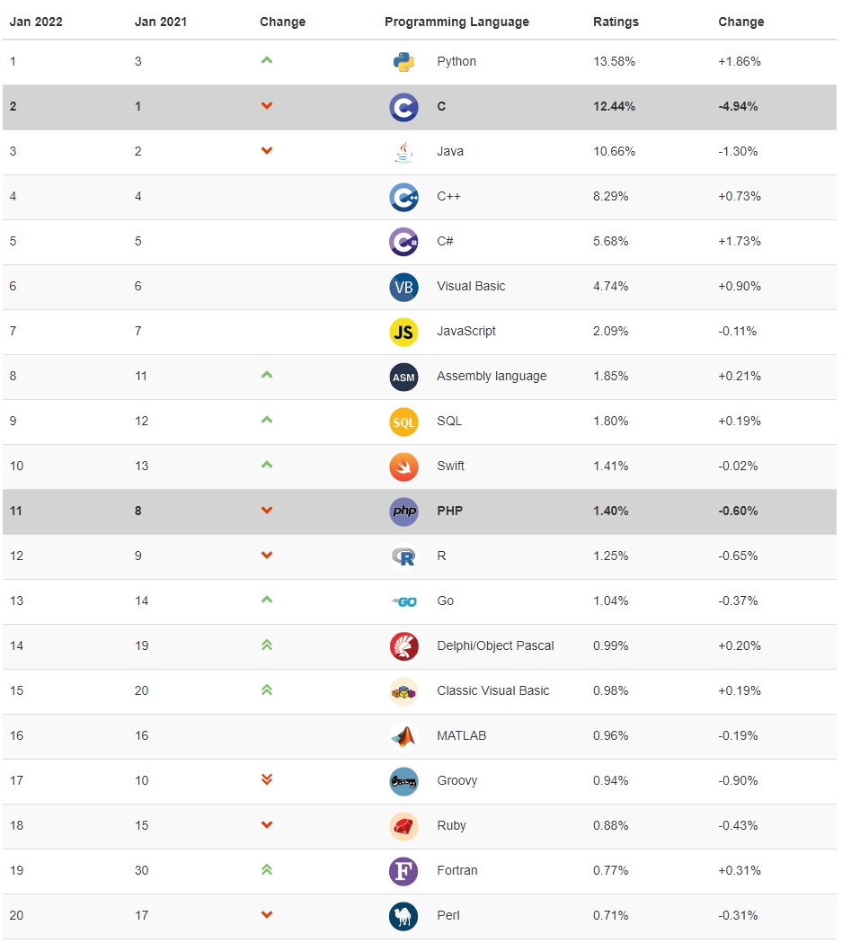Click the Go language name text
Image resolution: width=851 pixels, height=952 pixels.
tap(446, 601)
